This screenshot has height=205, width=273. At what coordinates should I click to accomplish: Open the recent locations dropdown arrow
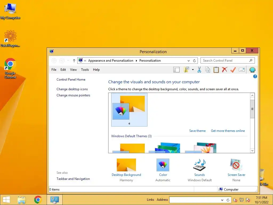(x=68, y=61)
